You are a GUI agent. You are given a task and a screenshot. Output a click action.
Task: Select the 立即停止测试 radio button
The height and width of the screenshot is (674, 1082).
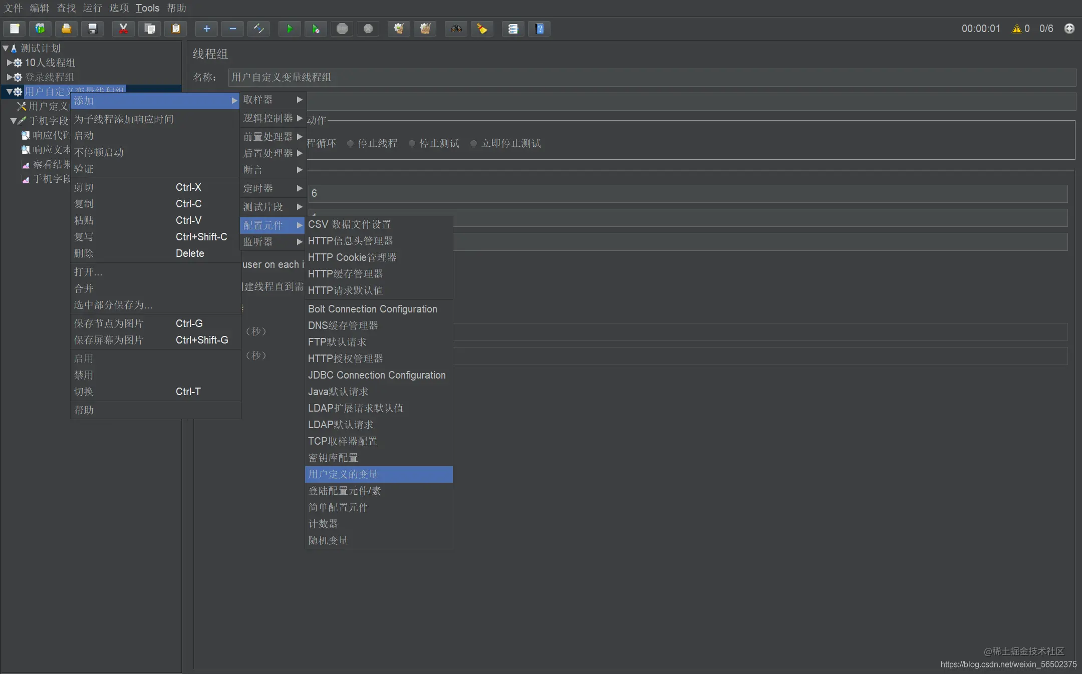coord(473,143)
